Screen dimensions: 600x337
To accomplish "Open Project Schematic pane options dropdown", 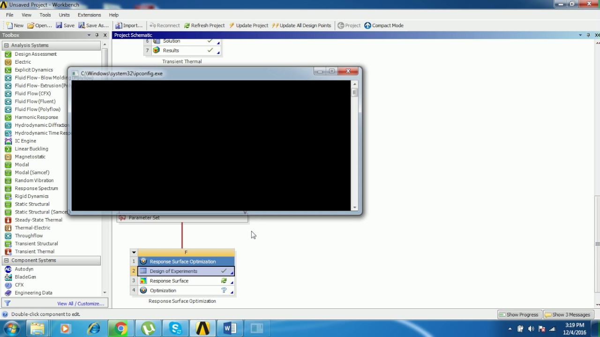I will [x=580, y=35].
